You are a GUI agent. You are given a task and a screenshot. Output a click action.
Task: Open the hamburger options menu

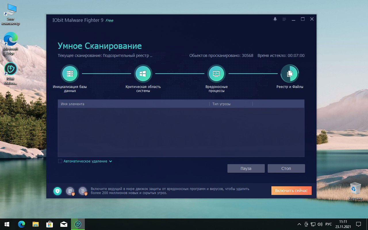coord(284,19)
